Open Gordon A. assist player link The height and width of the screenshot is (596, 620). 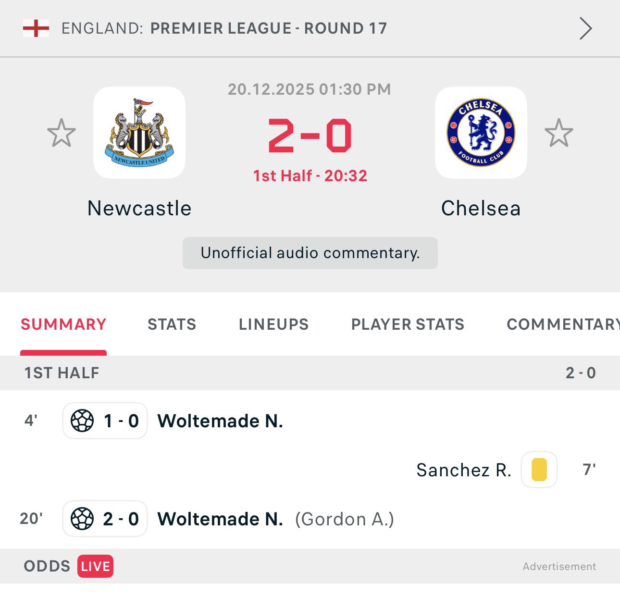click(x=344, y=519)
